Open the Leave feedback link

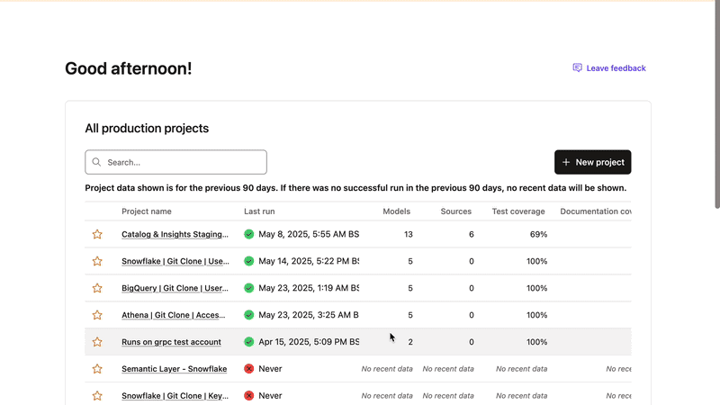point(616,68)
